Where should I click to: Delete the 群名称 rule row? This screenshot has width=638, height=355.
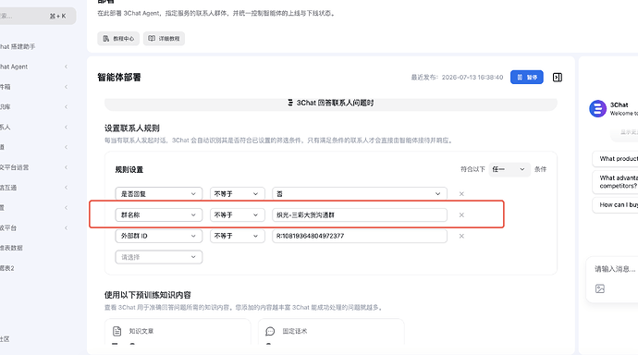click(x=461, y=215)
